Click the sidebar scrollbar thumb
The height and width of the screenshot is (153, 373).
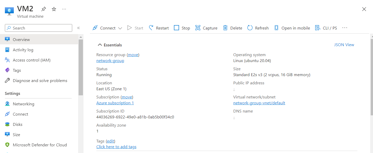81,67
